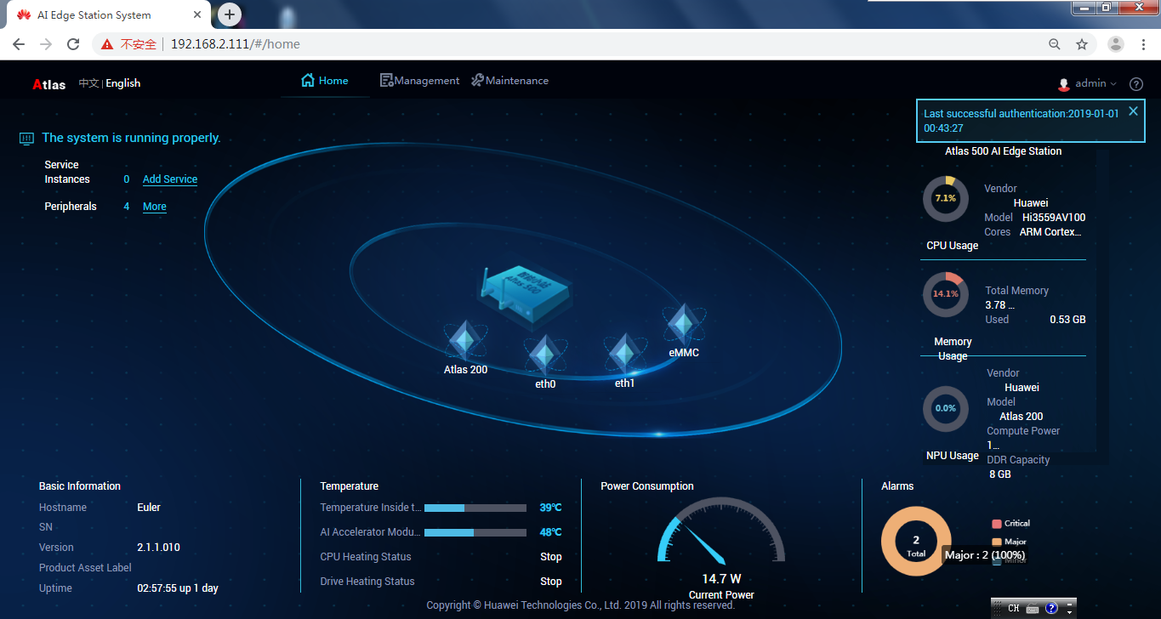The width and height of the screenshot is (1161, 619).
Task: Switch language to English
Action: tap(123, 83)
